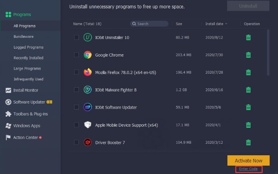This screenshot has height=174, width=278.
Task: Check the Apple Mobile Device Support checkbox
Action: 76,125
